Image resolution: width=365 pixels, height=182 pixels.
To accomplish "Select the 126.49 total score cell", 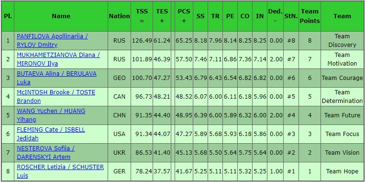I will [142, 41].
